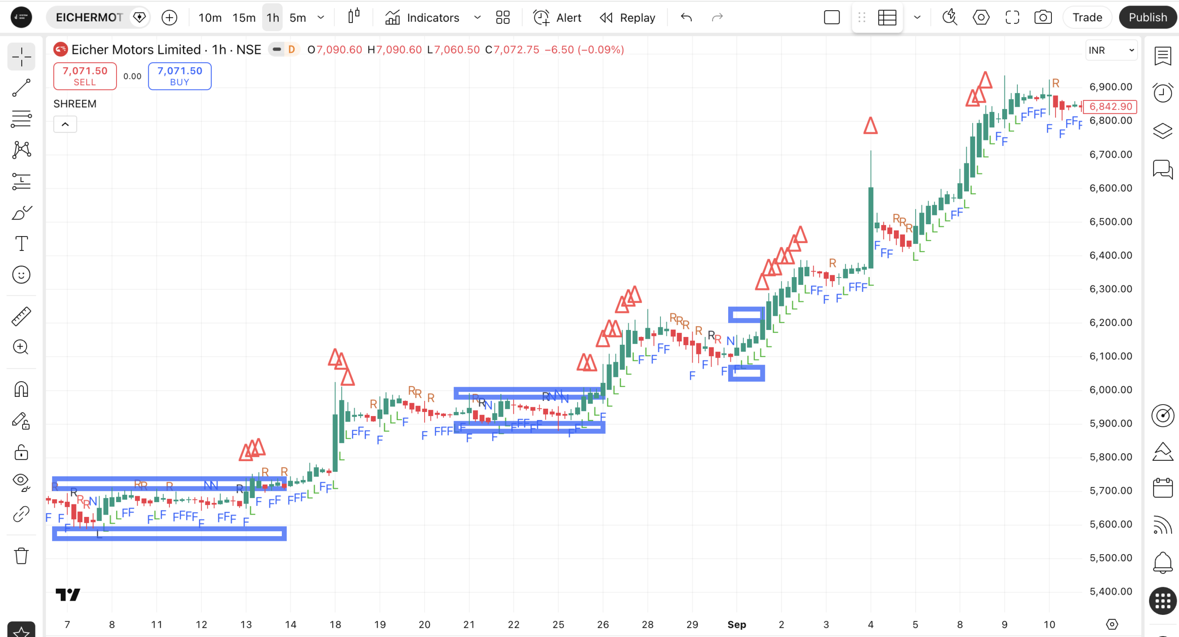Open indicator templates grid
Image resolution: width=1179 pixels, height=637 pixels.
tap(503, 17)
